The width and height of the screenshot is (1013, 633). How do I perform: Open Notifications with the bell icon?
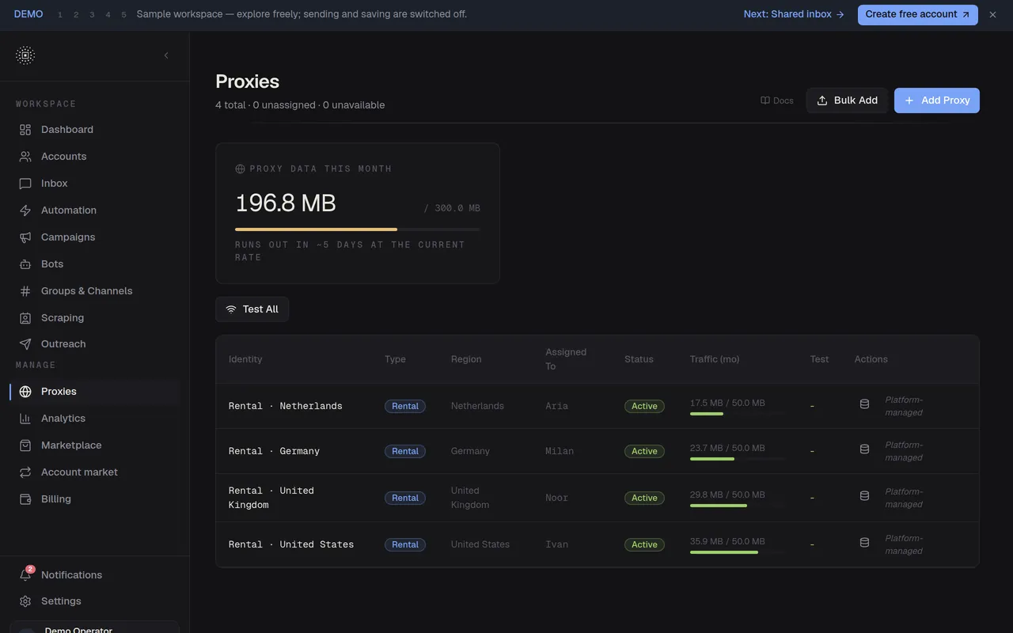click(x=25, y=575)
